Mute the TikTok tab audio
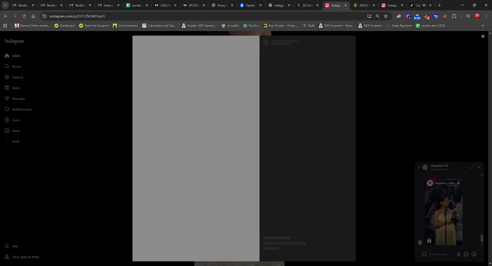Screen dimensions: 492x266 [x=424, y=5]
